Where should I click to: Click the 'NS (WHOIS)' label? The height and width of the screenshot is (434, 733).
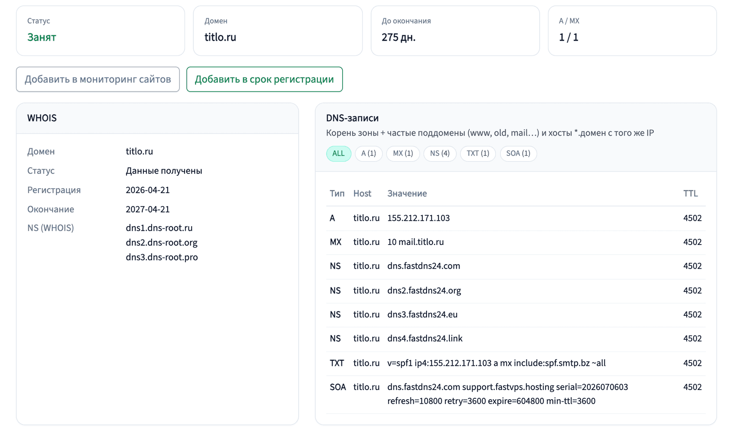50,228
